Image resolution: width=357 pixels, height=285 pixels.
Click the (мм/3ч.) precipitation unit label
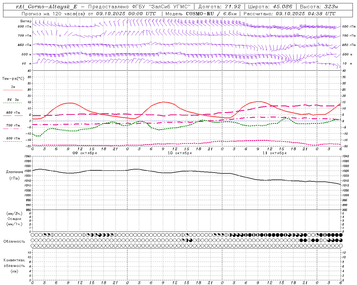point(15,213)
